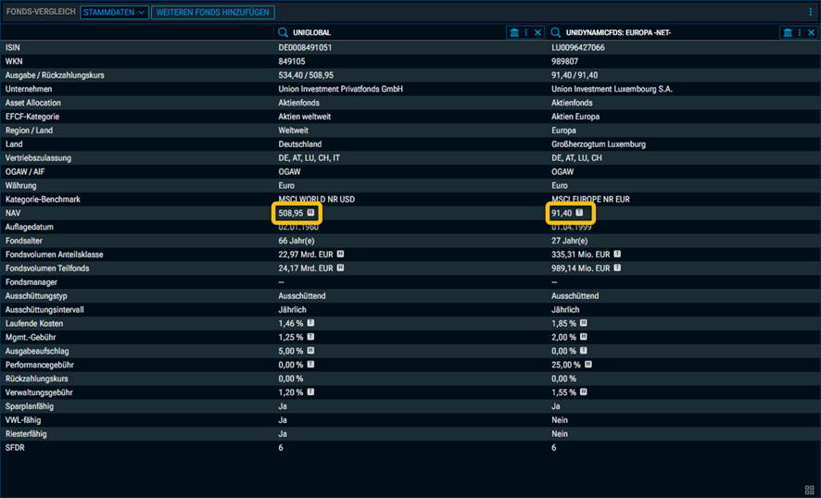Click the badge next to NAV 91,40

[x=579, y=212]
